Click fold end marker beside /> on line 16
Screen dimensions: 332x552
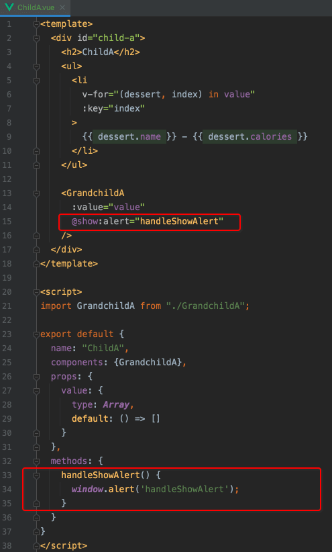coord(36,236)
